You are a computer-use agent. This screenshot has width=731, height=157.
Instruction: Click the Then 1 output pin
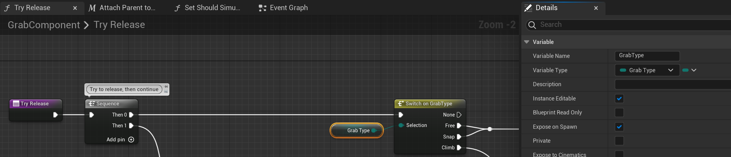point(131,126)
